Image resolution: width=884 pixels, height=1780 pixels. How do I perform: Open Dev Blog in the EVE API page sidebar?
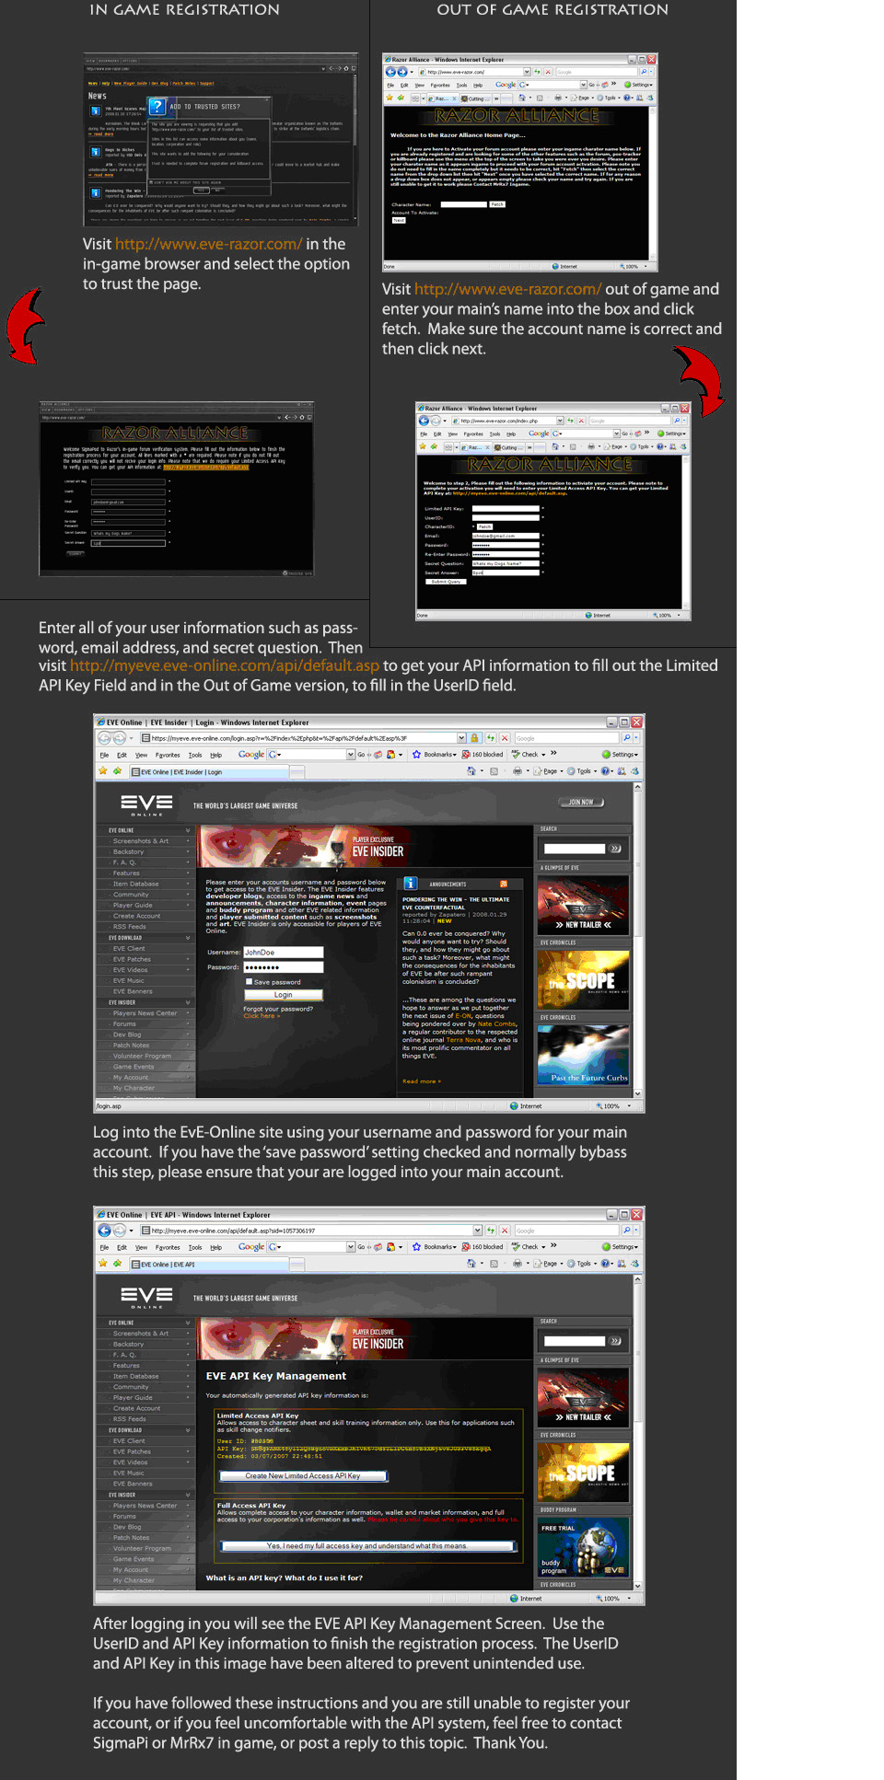tap(127, 1527)
